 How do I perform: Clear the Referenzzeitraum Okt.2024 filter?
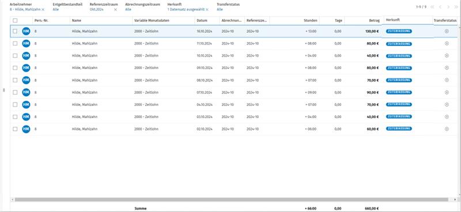click(x=116, y=10)
